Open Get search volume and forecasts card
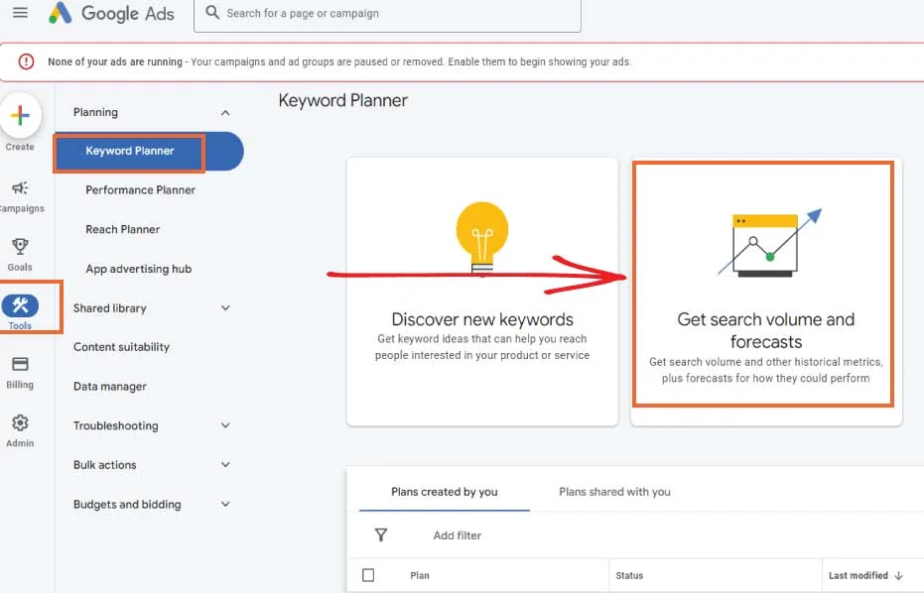924x593 pixels. 765,292
